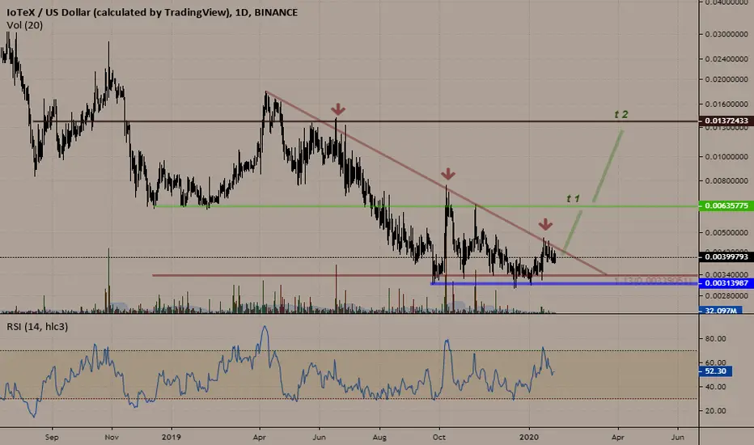Click the 2019 label on time axis
The height and width of the screenshot is (445, 754).
click(172, 437)
